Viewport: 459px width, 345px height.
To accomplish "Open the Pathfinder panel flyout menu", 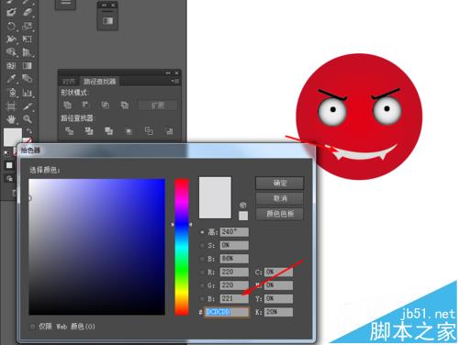I will (175, 82).
